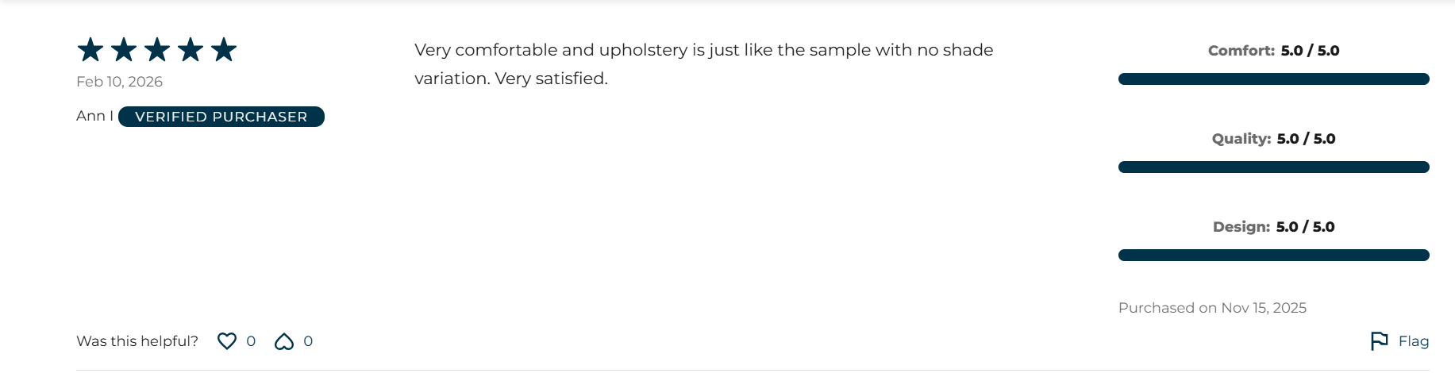Click reviewer name Ann I
1455x373 pixels.
94,116
